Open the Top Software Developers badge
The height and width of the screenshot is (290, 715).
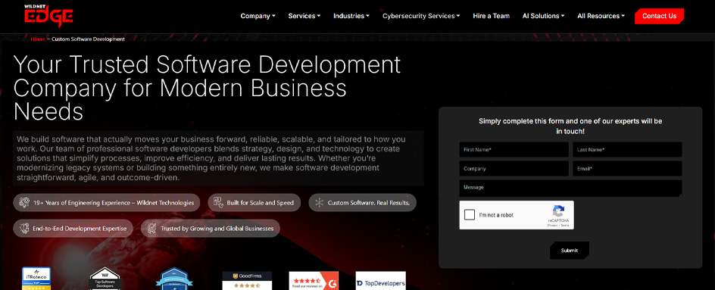point(105,279)
